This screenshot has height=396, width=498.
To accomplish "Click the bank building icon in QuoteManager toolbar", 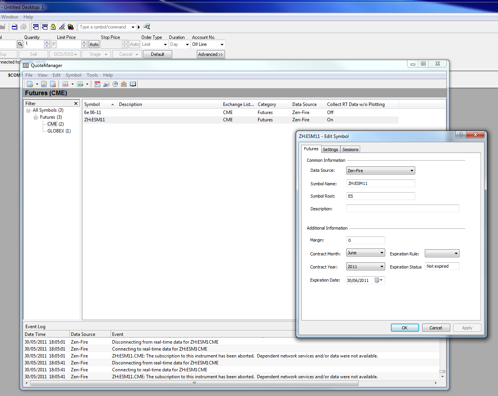I will (x=124, y=84).
